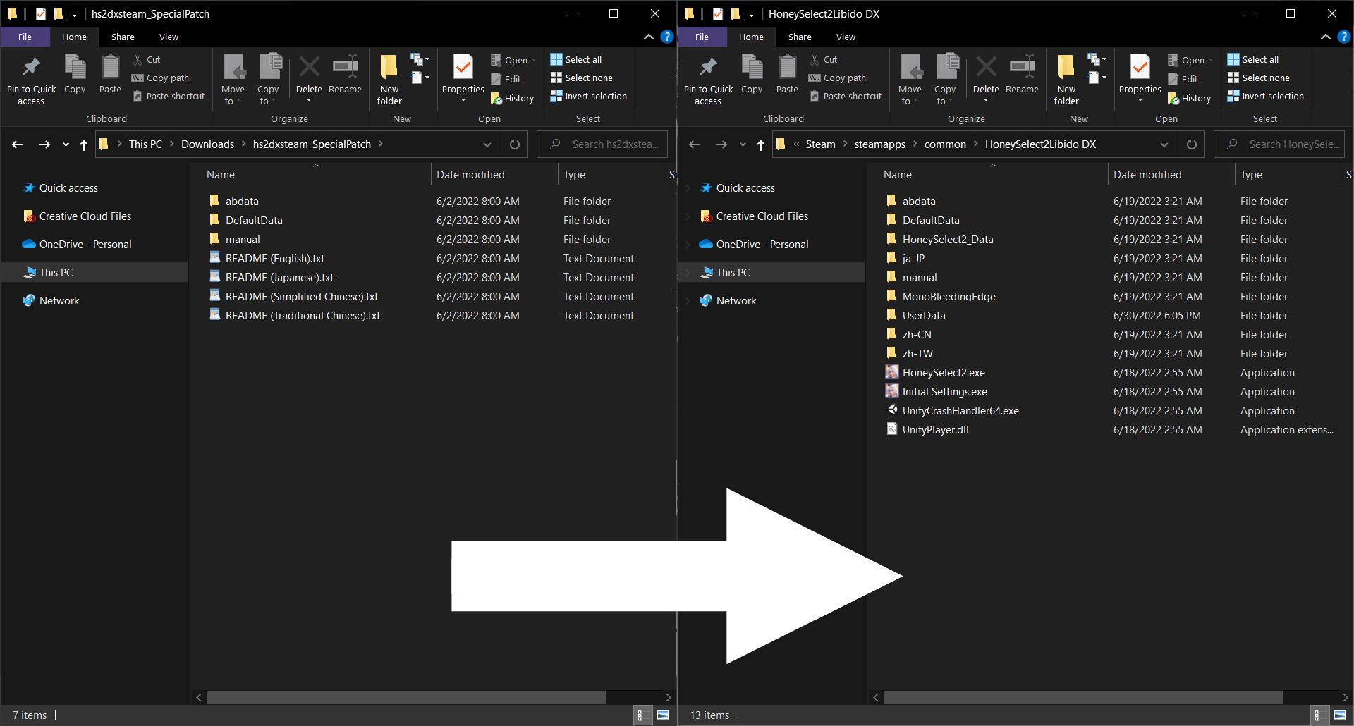Open Help icon in left window
This screenshot has width=1354, height=726.
[667, 37]
